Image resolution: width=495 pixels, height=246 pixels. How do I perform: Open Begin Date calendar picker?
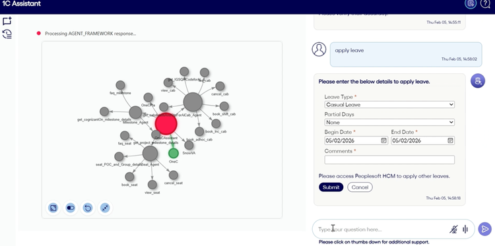pyautogui.click(x=384, y=140)
